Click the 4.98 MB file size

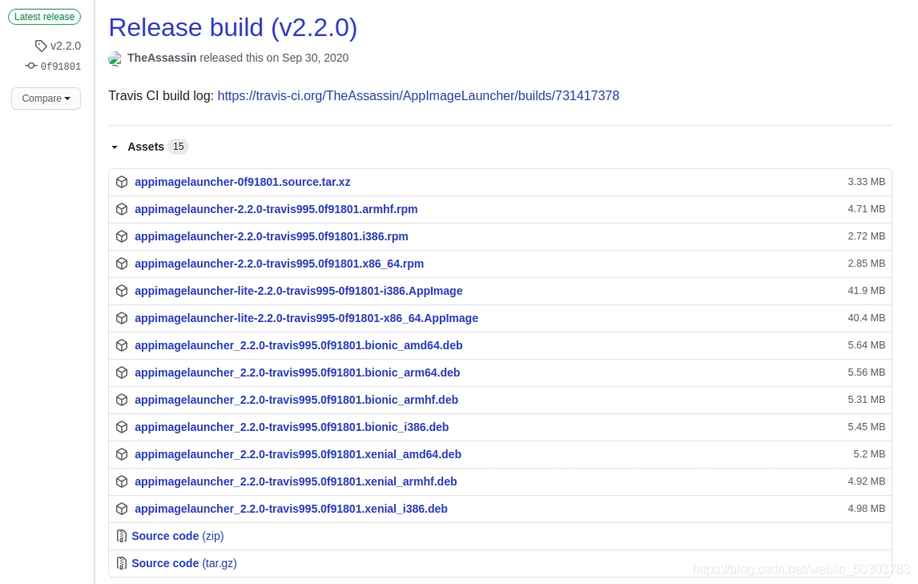(867, 509)
